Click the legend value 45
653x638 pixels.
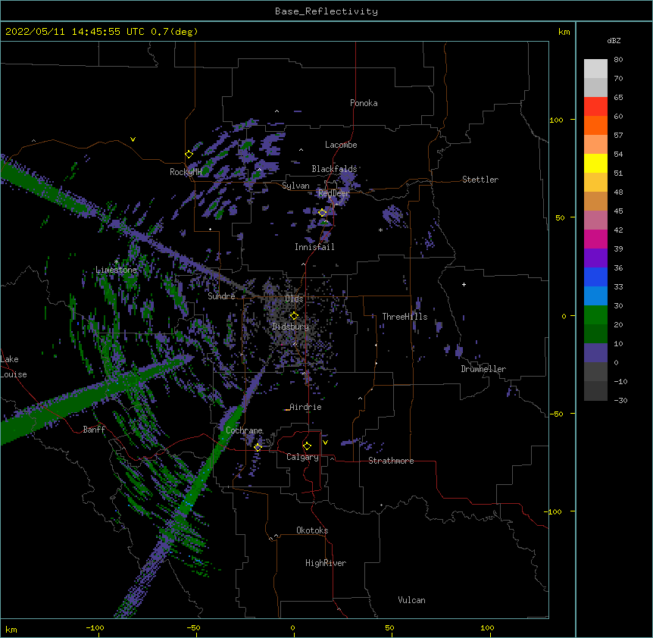[618, 211]
